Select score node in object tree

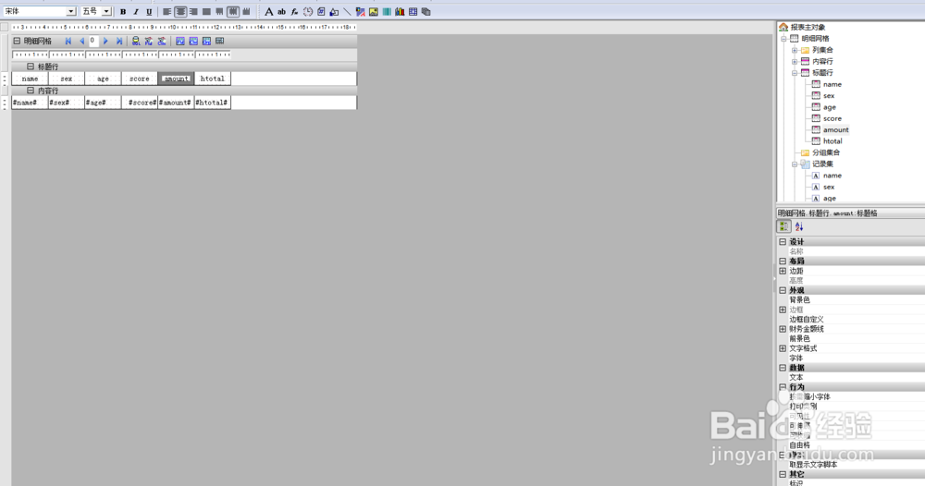832,118
